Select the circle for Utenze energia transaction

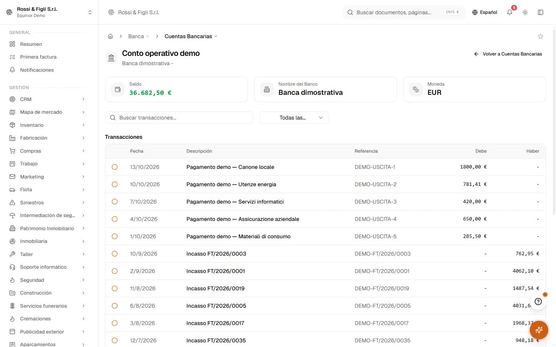[115, 184]
